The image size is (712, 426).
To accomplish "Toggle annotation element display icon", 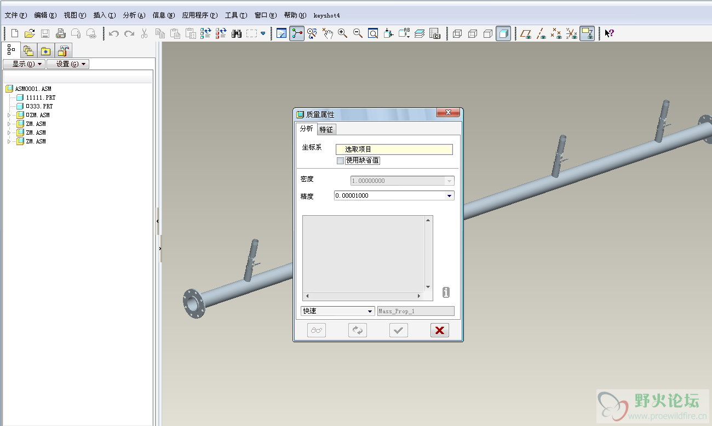I will [x=587, y=33].
